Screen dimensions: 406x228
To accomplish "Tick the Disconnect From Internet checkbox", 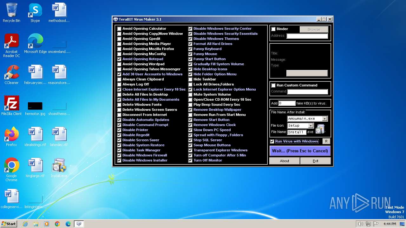I will point(119,115).
